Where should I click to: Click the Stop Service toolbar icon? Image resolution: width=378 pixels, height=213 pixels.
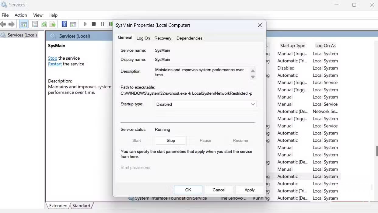93,24
